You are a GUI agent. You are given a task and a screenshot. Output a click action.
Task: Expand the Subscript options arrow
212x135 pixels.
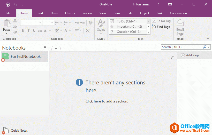tap(50, 31)
